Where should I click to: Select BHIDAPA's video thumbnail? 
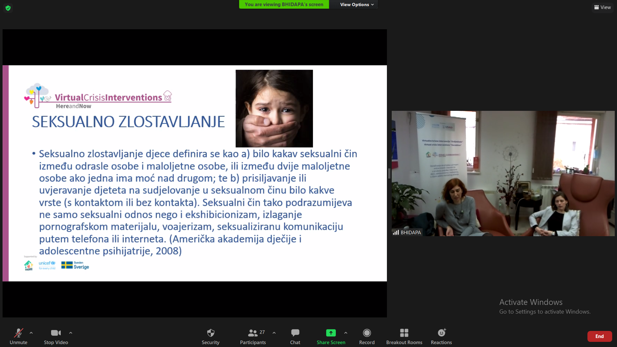503,173
